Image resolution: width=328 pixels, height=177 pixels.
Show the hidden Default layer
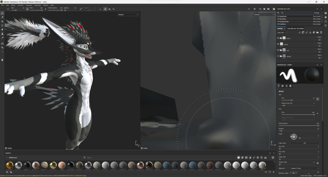tap(278, 56)
